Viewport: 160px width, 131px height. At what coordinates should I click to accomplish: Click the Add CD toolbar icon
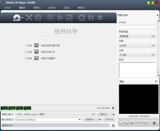[x=17, y=18]
